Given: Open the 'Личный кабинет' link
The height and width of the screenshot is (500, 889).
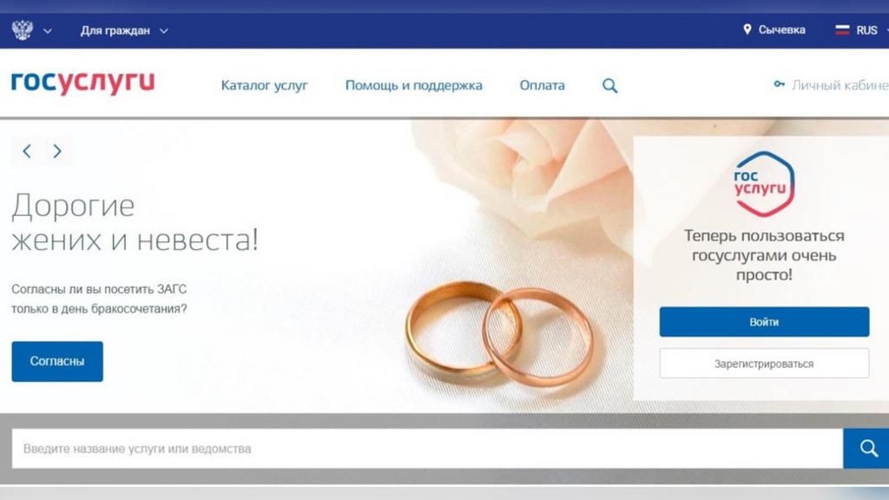Looking at the screenshot, I should pos(840,85).
